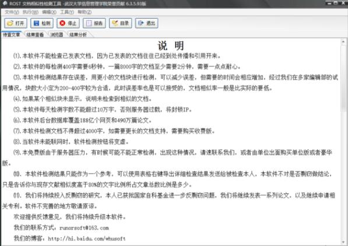This screenshot has height=246, width=348.
Task: Select the 待查文章 tab
Action: [x=12, y=34]
